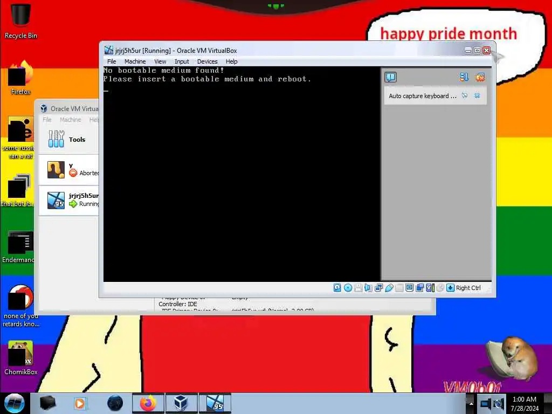Click the Windows 95 icon of jrjrj5h5ur
Viewport: 552px width, 414px height.
point(56,201)
